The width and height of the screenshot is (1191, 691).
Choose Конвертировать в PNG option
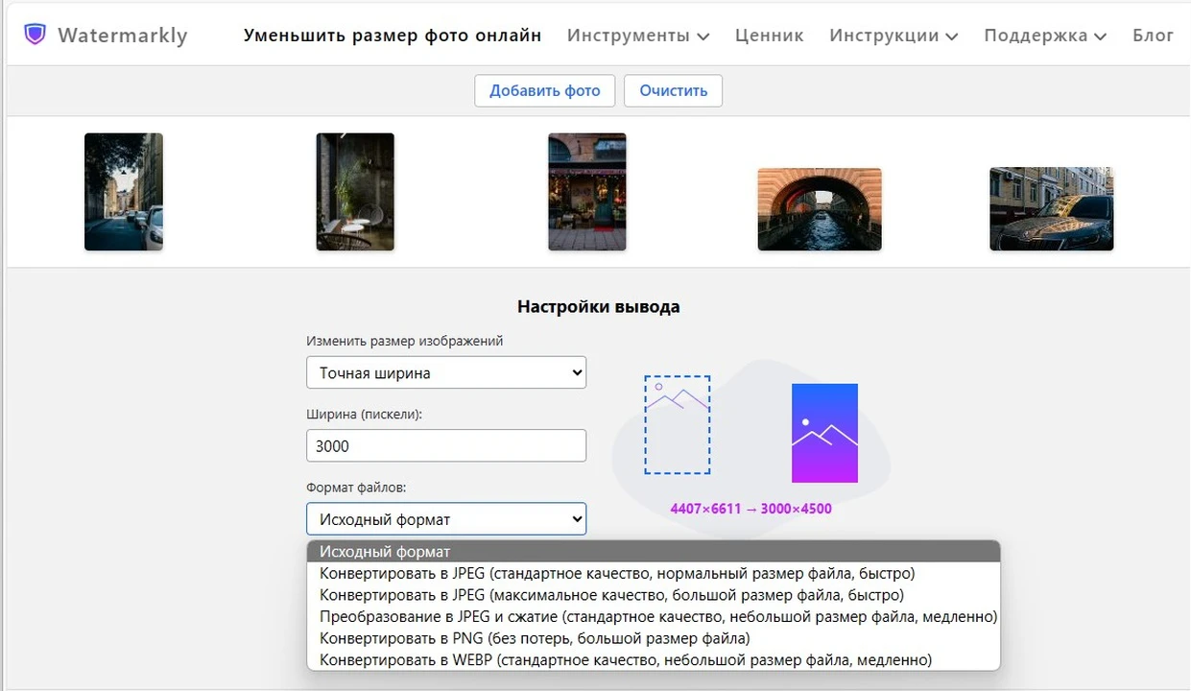[535, 638]
